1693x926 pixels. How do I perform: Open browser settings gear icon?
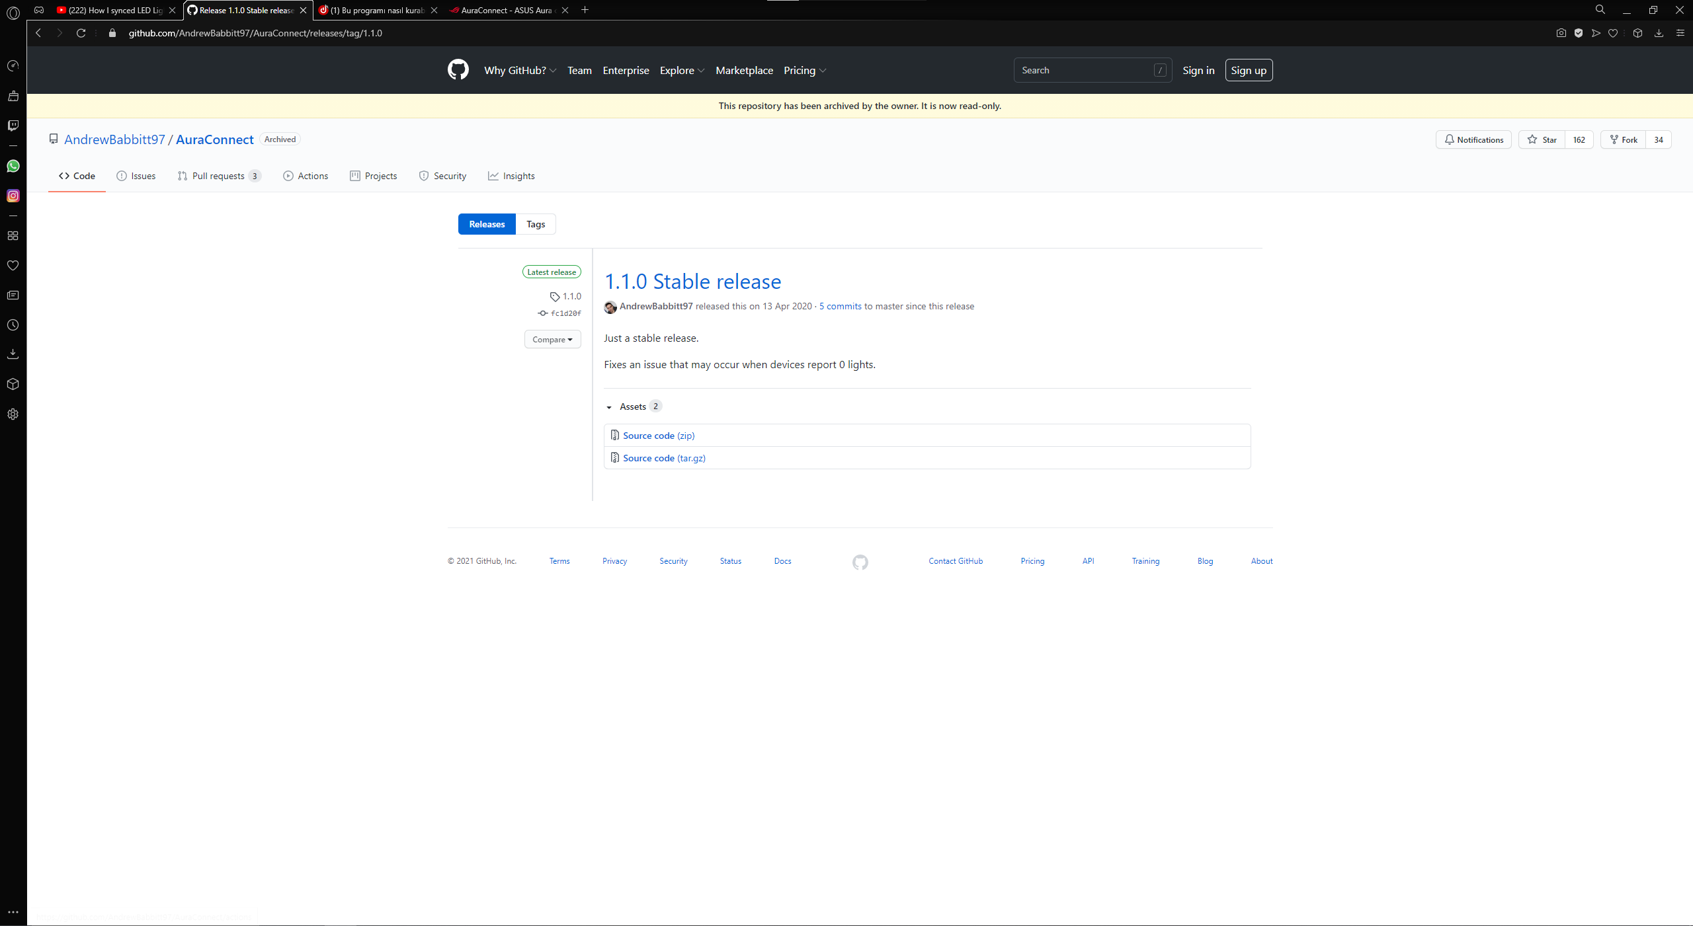13,414
